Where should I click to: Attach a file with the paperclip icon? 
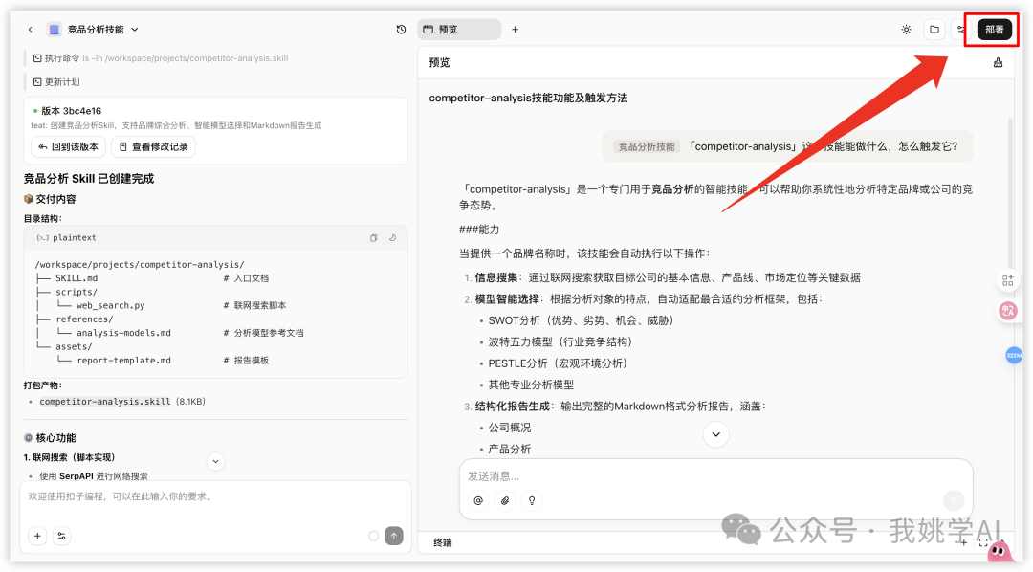click(504, 500)
